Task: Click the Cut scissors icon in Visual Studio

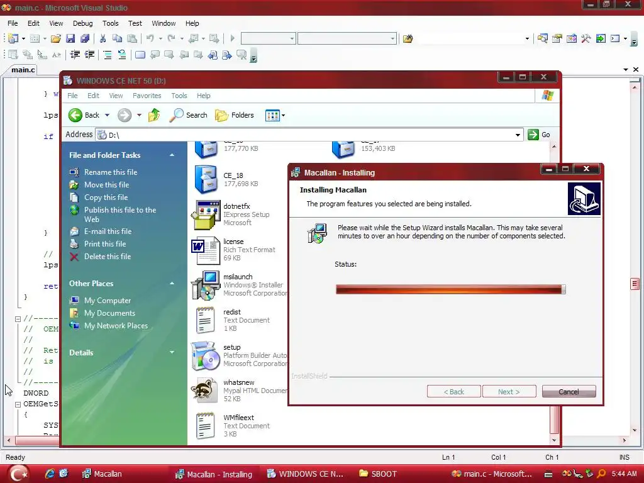Action: point(103,38)
